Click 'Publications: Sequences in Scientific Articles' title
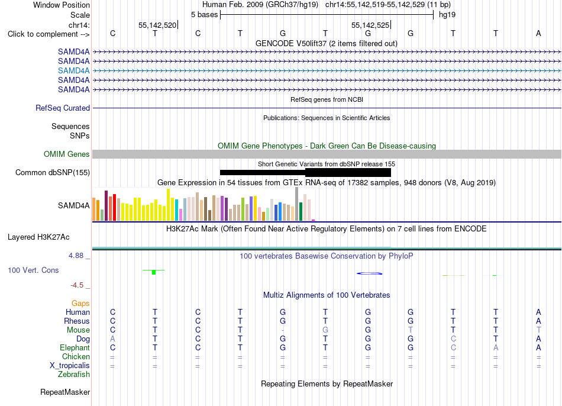The height and width of the screenshot is (406, 562). click(327, 118)
